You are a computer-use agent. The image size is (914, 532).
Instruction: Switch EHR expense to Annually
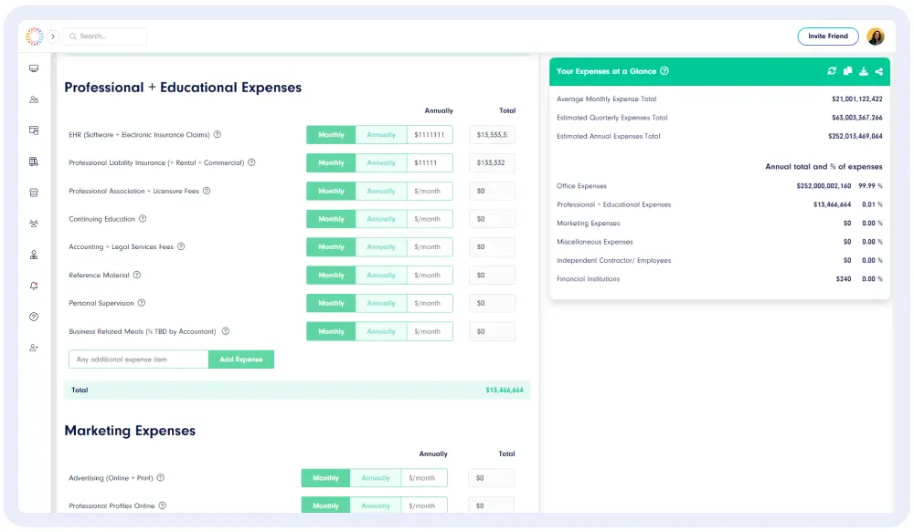(381, 135)
